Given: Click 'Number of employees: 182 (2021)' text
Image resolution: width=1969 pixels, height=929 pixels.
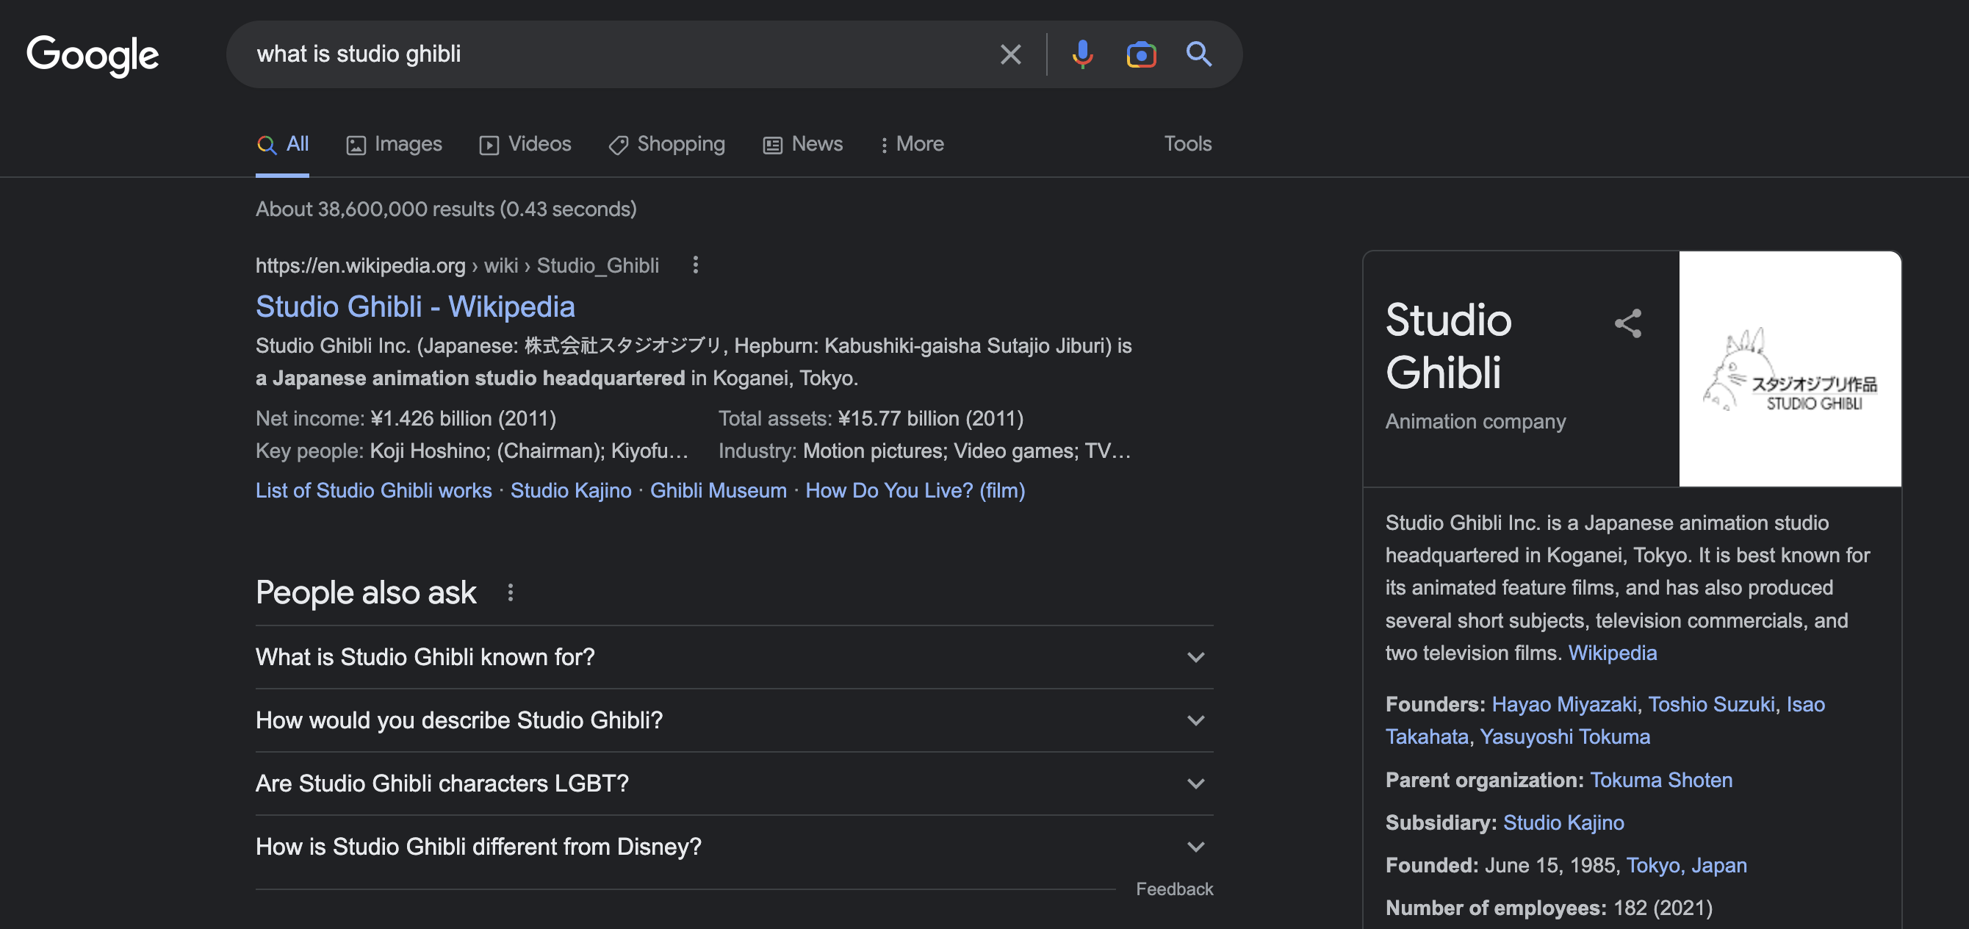Looking at the screenshot, I should point(1549,907).
